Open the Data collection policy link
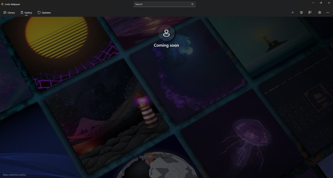Image resolution: width=333 pixels, height=178 pixels. [x=14, y=175]
